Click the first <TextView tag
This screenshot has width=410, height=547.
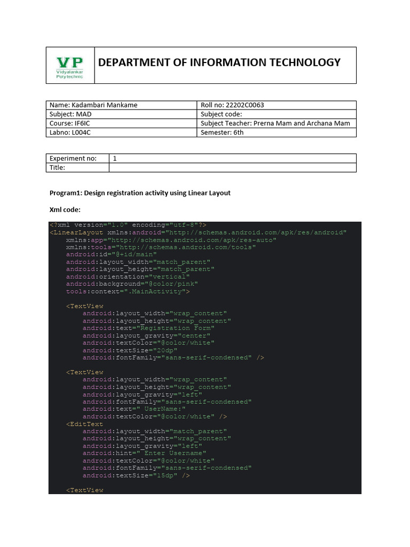pos(85,306)
